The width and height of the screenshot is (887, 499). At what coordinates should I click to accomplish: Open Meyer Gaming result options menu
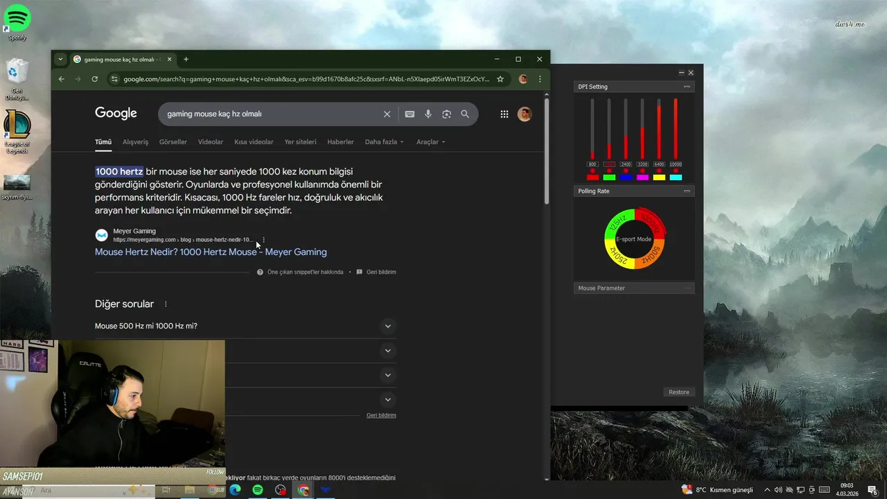(263, 240)
